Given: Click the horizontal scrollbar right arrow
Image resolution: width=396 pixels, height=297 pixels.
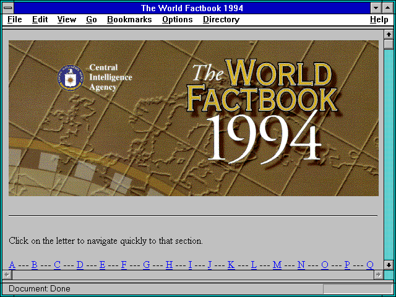Looking at the screenshot, I should click(379, 275).
